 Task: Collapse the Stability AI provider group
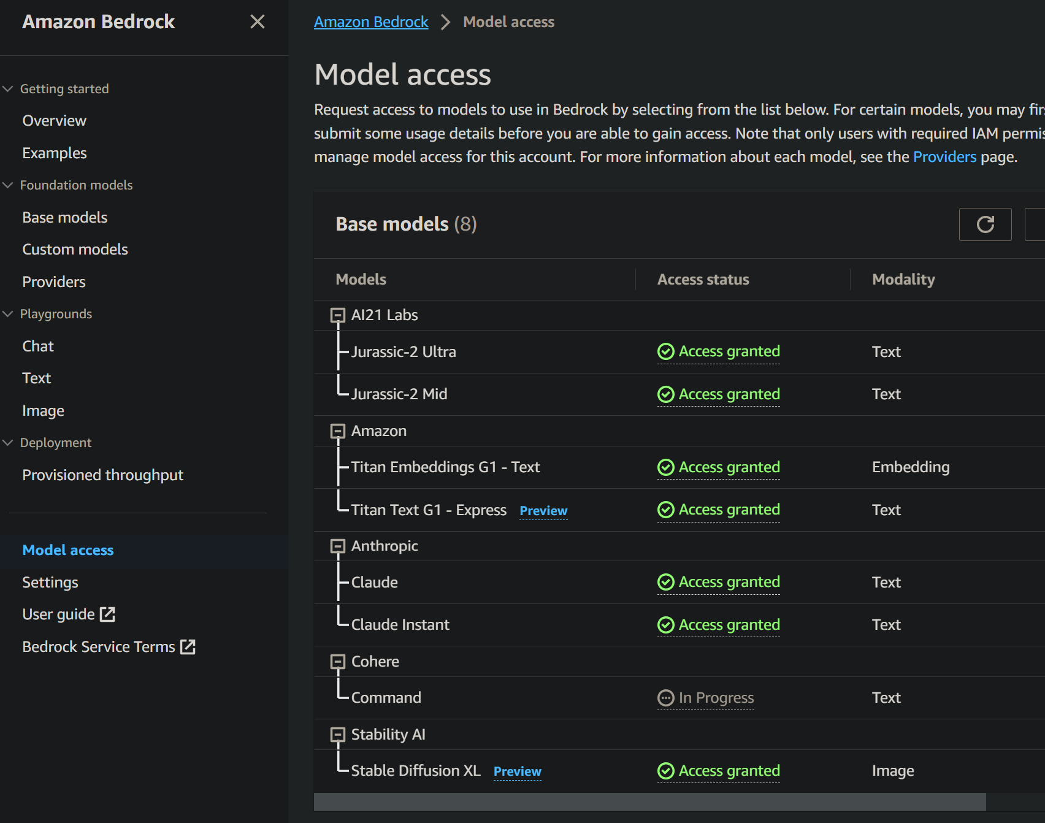point(337,735)
